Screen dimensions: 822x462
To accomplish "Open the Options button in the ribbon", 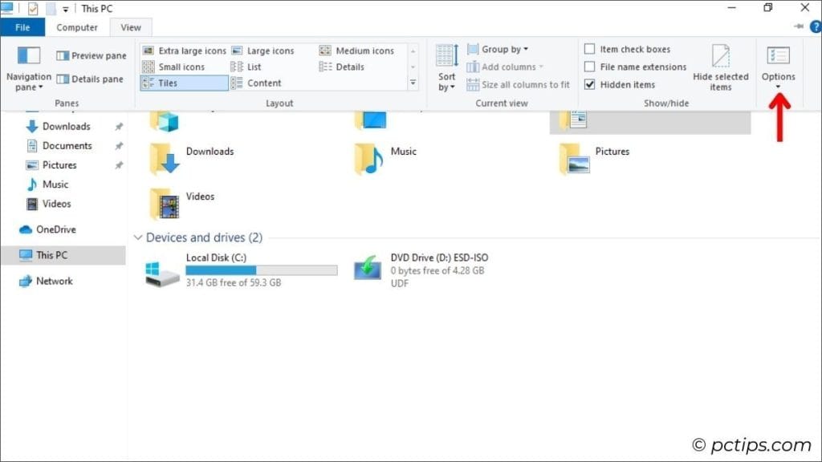I will click(778, 64).
